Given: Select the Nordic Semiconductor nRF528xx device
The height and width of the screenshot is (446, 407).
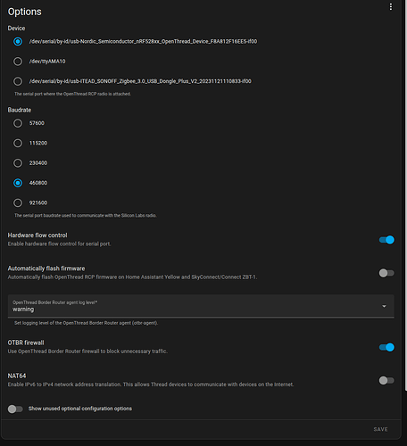Looking at the screenshot, I should click(x=18, y=41).
